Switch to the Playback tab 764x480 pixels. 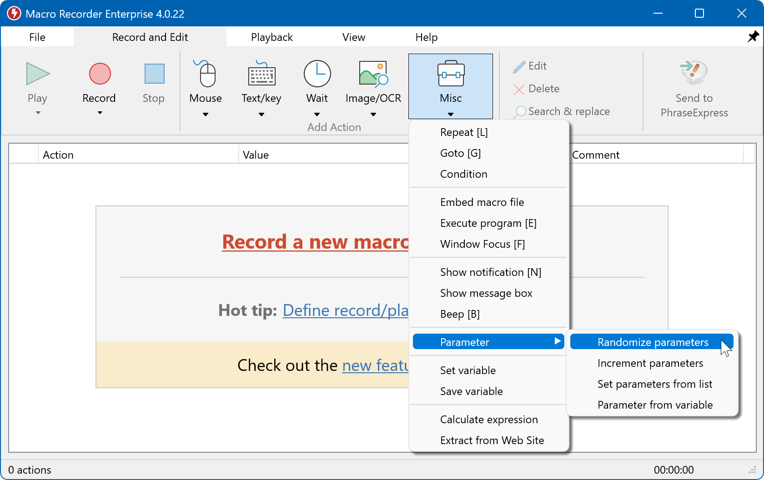(271, 37)
